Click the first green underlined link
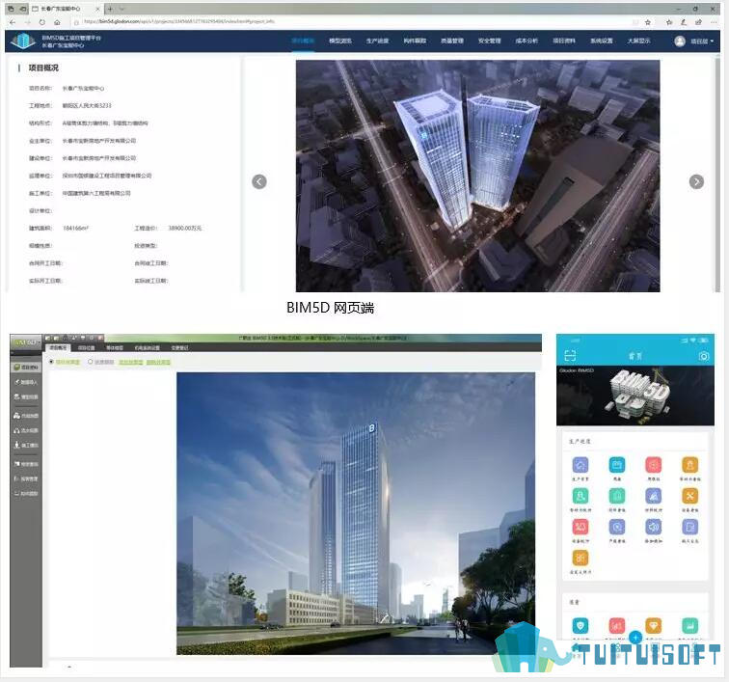This screenshot has height=682, width=729. tap(130, 362)
